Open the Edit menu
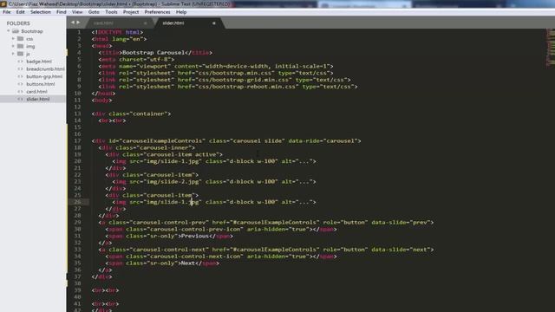 pos(20,12)
